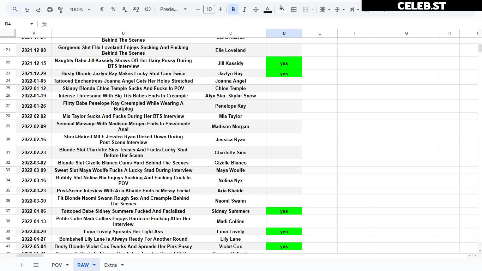This screenshot has width=482, height=271.
Task: Click the undo arrow icon
Action: coord(27,10)
